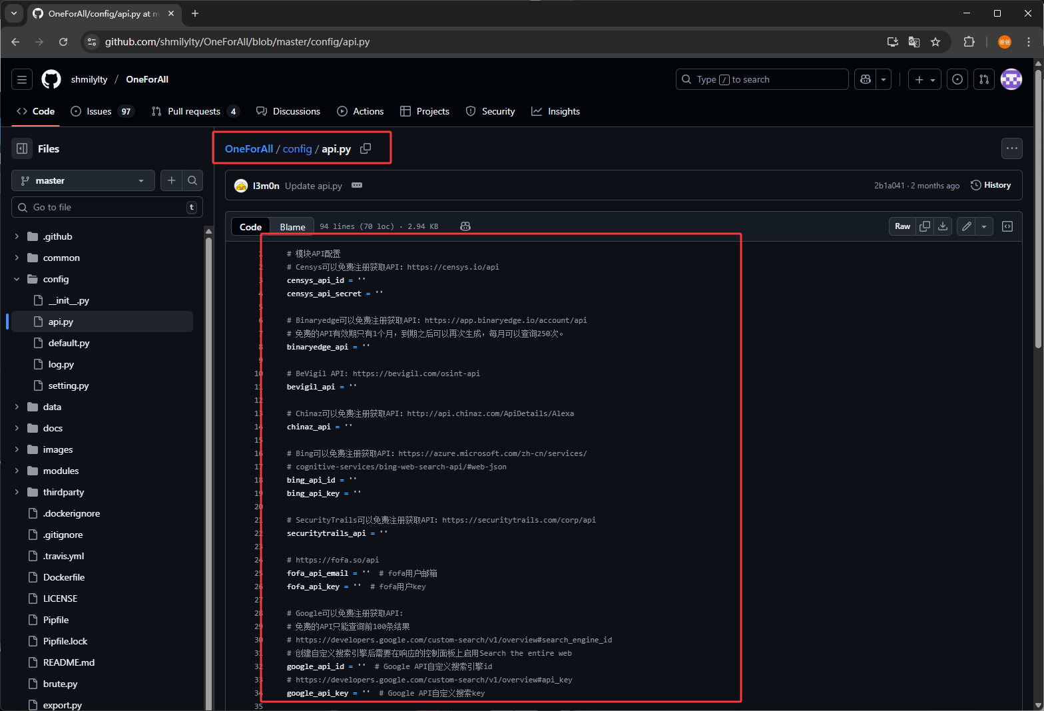Collapse the config folder

click(17, 279)
